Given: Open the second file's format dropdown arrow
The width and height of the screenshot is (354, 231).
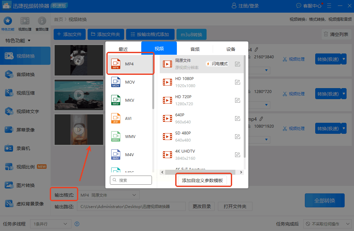Looking at the screenshot, I should (x=266, y=105).
